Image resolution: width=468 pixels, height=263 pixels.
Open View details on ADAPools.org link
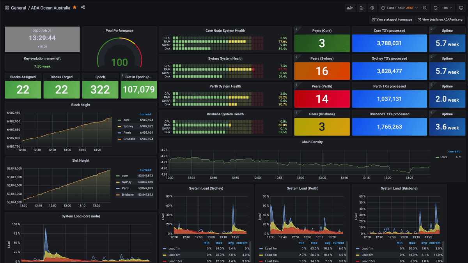click(x=440, y=19)
